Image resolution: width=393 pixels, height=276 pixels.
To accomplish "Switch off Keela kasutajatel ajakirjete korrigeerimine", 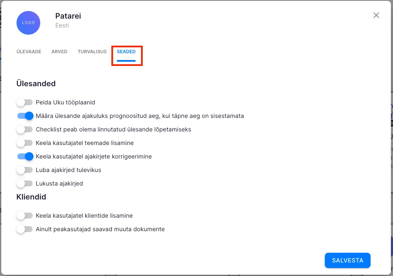I will 25,156.
